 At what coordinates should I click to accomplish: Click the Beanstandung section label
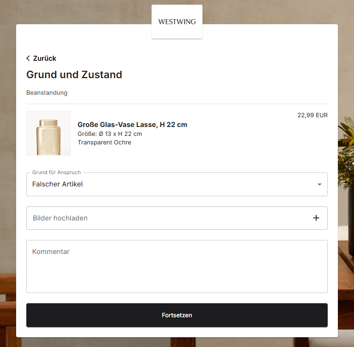point(47,93)
